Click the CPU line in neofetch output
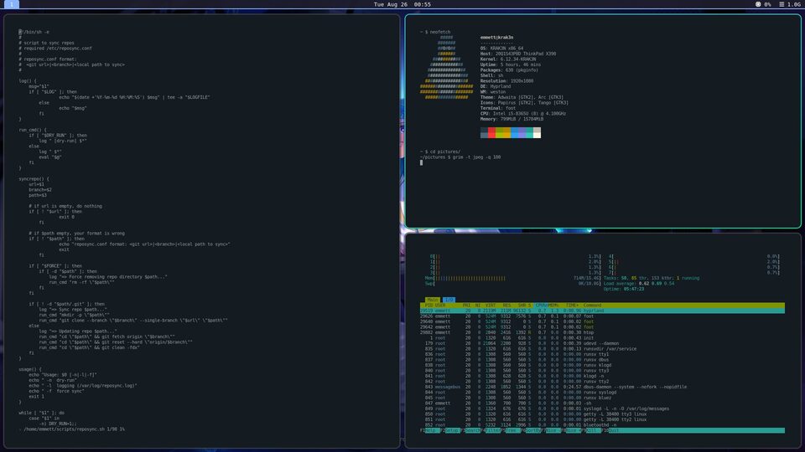Screen dimensions: 805x452 (x=522, y=113)
